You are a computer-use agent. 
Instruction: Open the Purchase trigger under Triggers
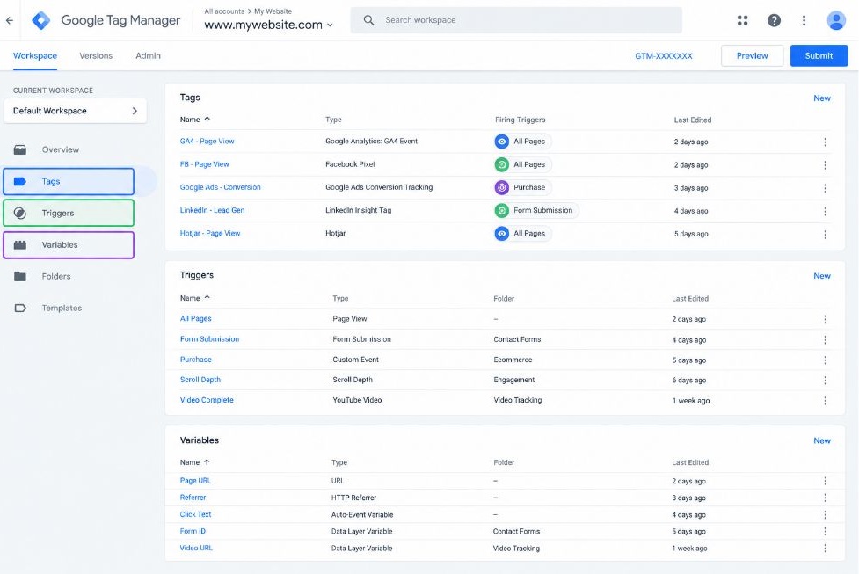[195, 360]
